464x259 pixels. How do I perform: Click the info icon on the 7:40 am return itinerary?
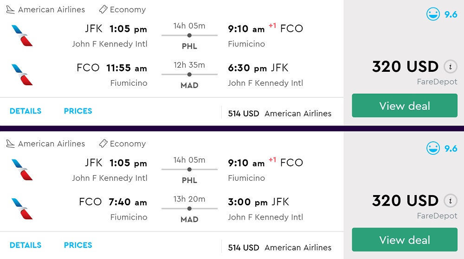click(450, 201)
